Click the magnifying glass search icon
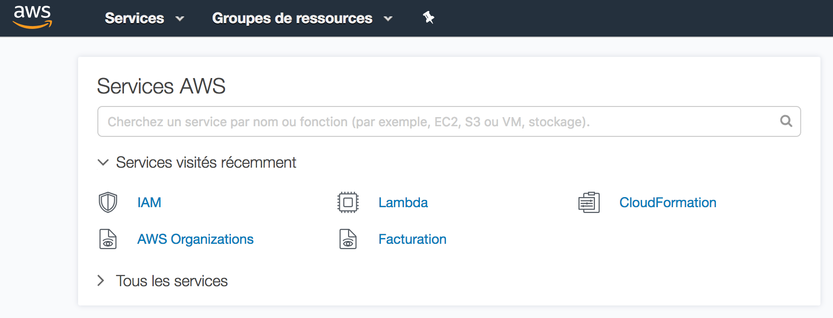Image resolution: width=833 pixels, height=318 pixels. click(786, 121)
